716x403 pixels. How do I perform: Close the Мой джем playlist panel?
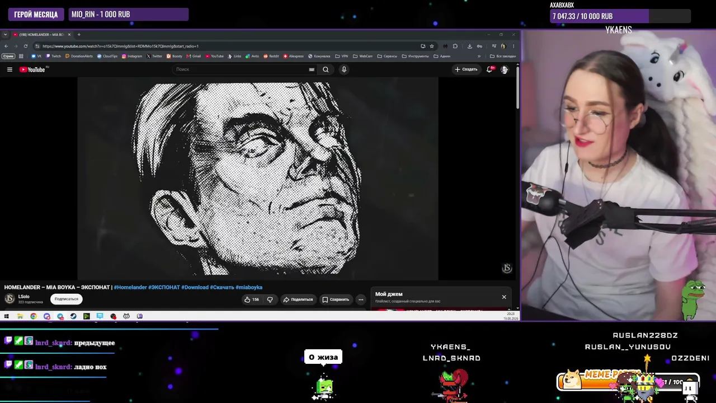pos(504,297)
